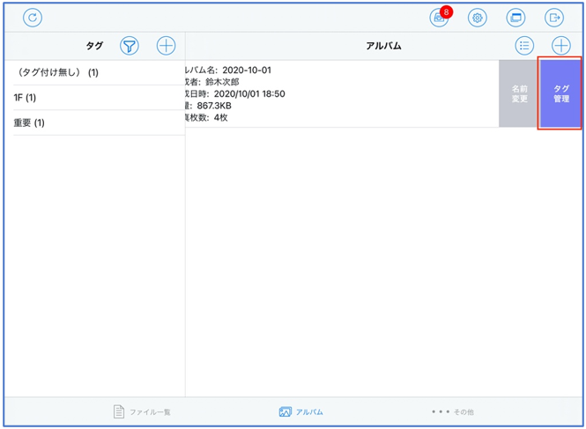Open notifications icon with red badge 8
The height and width of the screenshot is (429, 586).
tap(439, 18)
